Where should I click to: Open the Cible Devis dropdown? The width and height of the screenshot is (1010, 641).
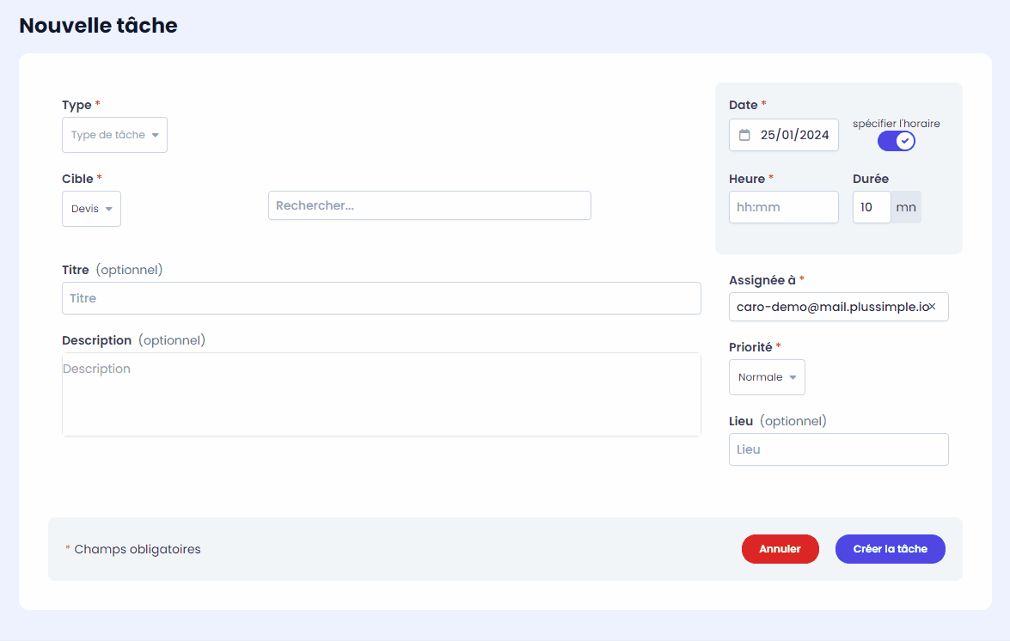[x=91, y=209]
